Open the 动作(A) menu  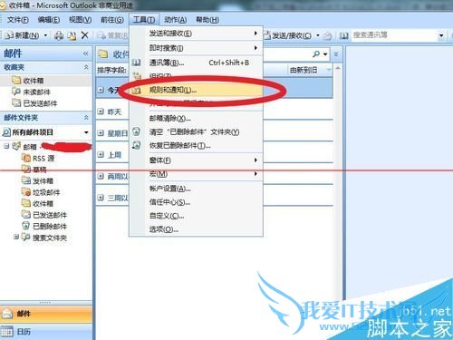pyautogui.click(x=175, y=20)
